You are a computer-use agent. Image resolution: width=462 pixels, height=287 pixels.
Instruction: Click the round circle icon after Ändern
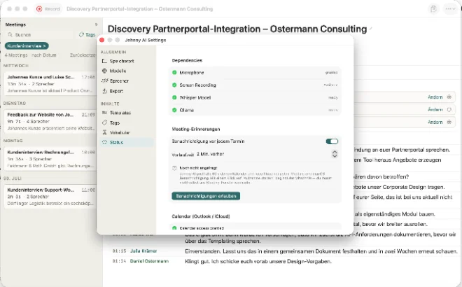coord(449,110)
